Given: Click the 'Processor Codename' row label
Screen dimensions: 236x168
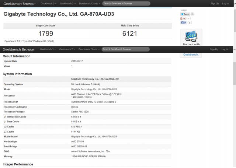Looking at the screenshot, I should [15, 107].
